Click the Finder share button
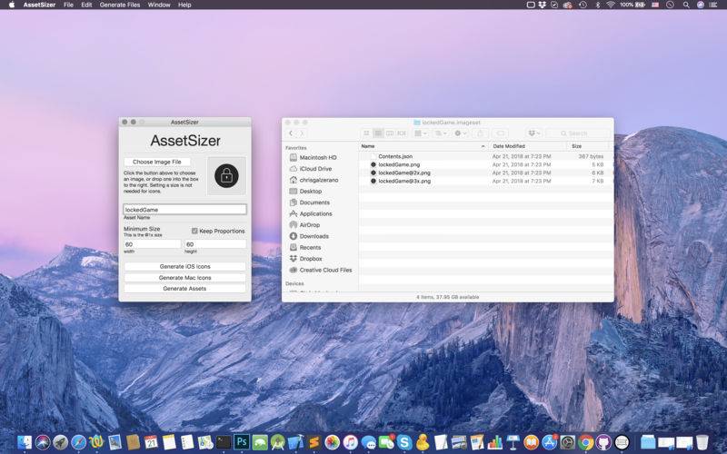The width and height of the screenshot is (727, 454). coord(481,133)
